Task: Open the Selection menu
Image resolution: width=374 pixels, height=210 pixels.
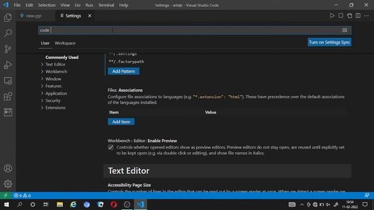Action: coord(47,5)
